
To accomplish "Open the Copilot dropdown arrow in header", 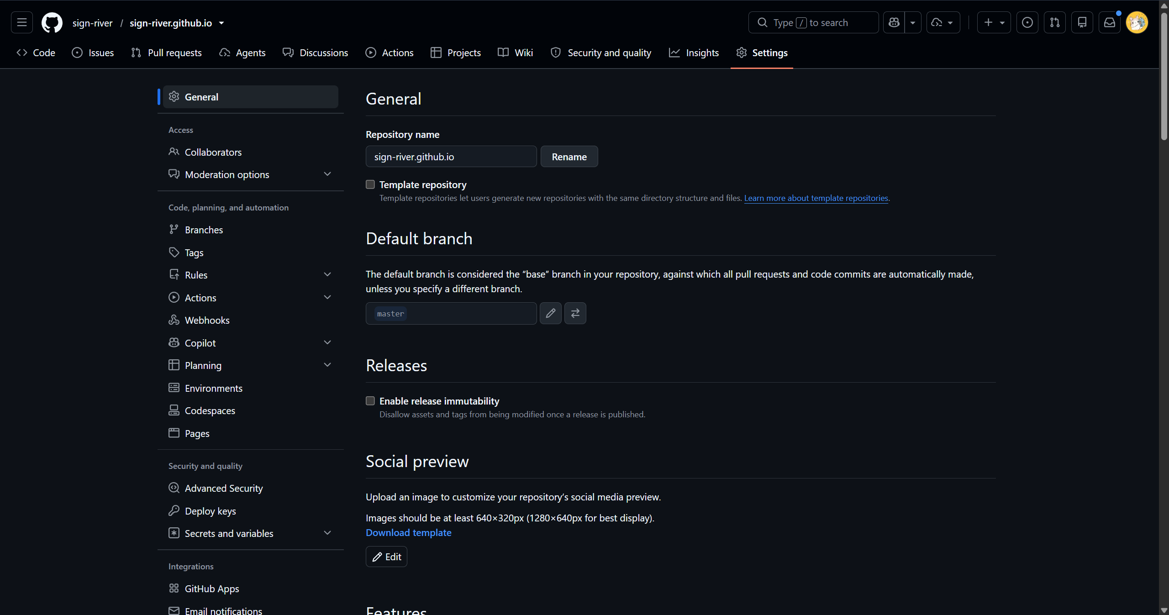I will (913, 22).
